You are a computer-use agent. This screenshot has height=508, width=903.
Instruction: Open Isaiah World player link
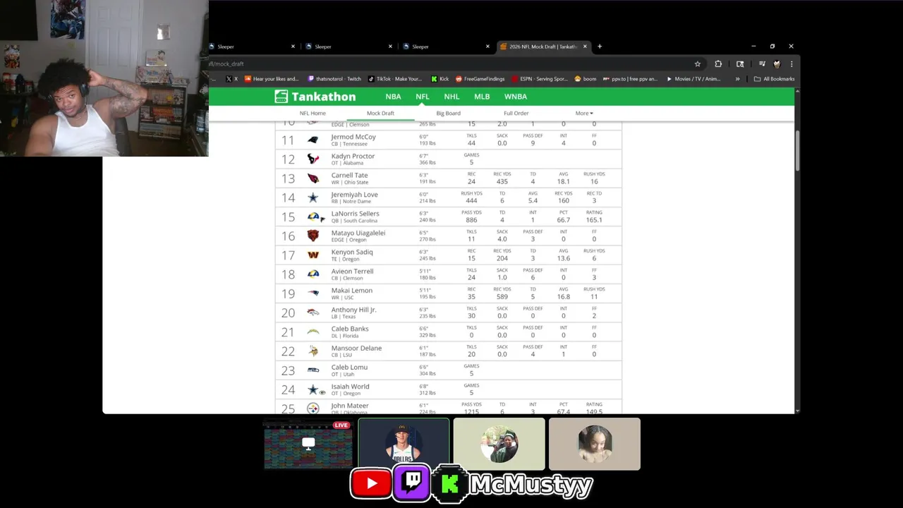[x=350, y=386]
